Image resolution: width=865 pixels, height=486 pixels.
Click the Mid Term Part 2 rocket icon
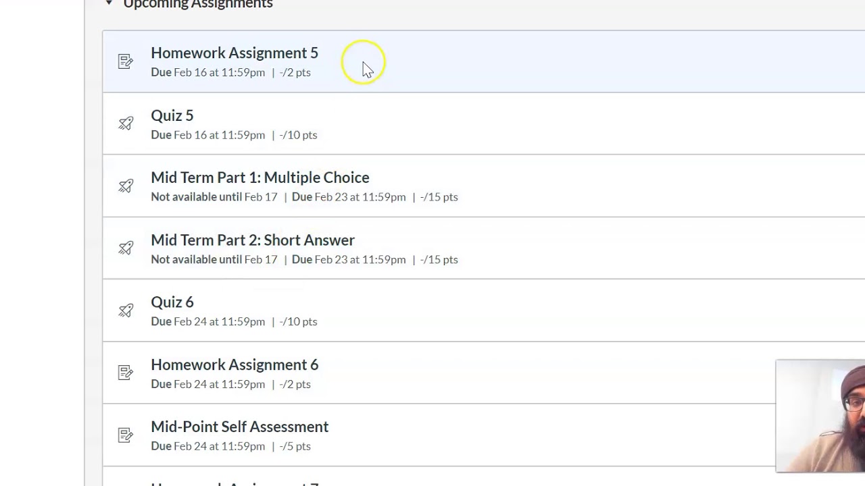(x=126, y=248)
